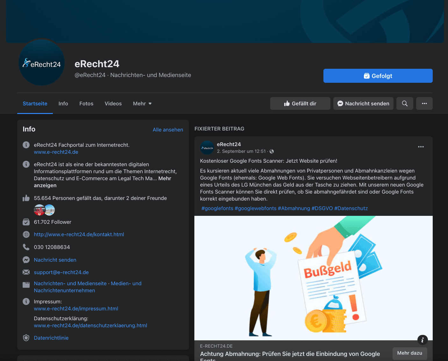This screenshot has height=361, width=448.
Task: Click info icon beside Fachportal description
Action: point(26,145)
